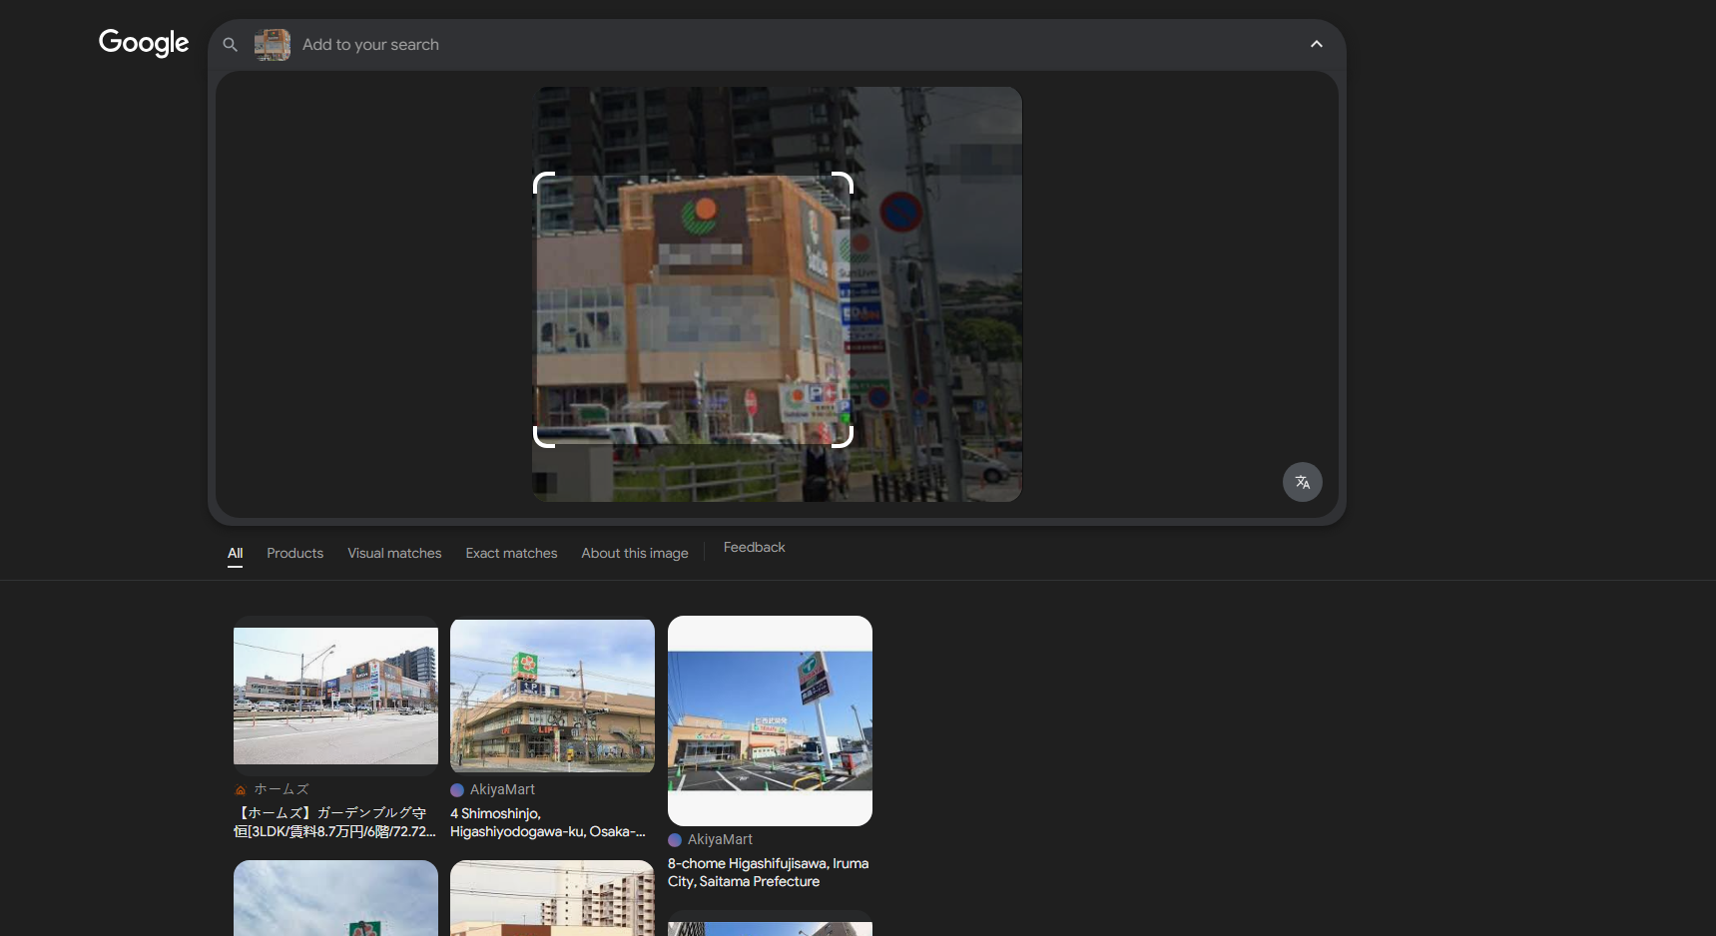Click the ホームズ source label
Screen dimensions: 1716x936
pos(282,789)
